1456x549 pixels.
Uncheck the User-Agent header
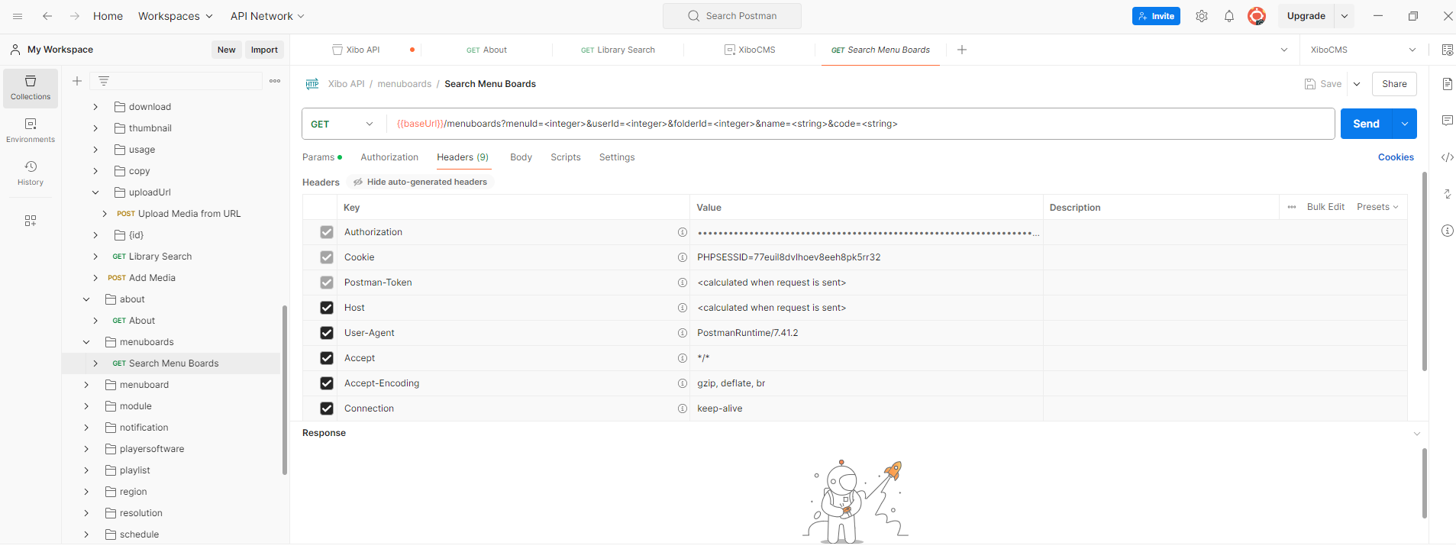point(327,333)
